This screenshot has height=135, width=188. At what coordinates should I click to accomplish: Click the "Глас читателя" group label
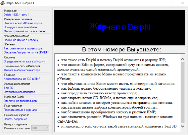13,106
